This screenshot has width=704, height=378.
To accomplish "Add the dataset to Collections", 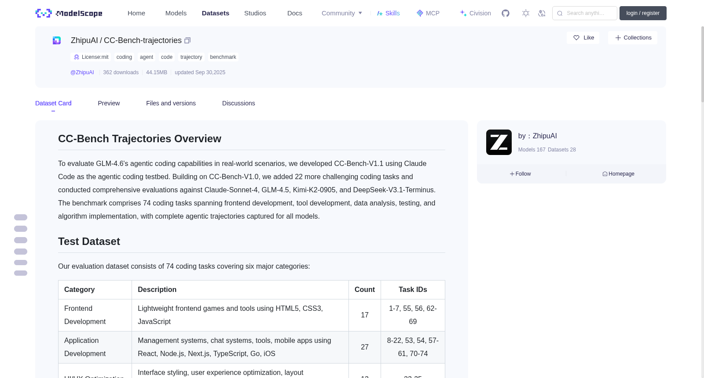I will [633, 38].
